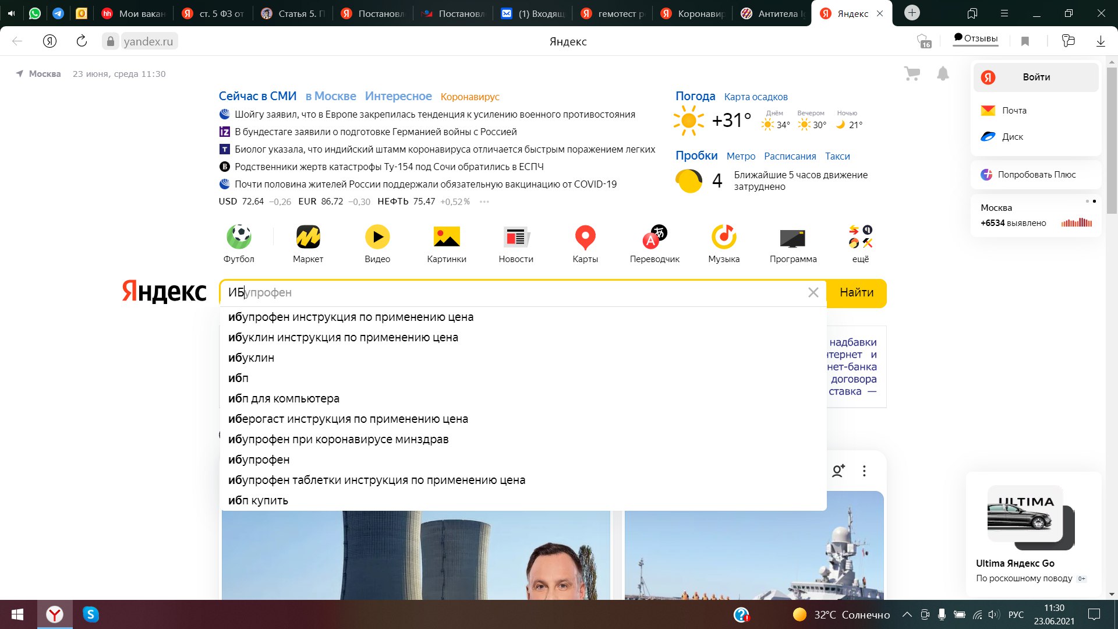Viewport: 1118px width, 629px height.
Task: Click the Москва location selector
Action: (x=38, y=74)
